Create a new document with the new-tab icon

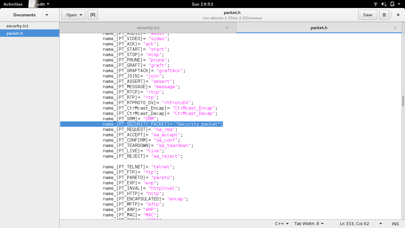pyautogui.click(x=93, y=15)
